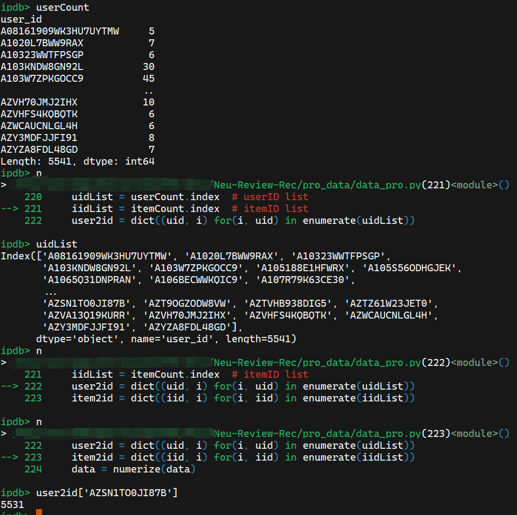The height and width of the screenshot is (515, 517).
Task: Select the count 8 beside AZY3MDFJJFI91
Action: pos(152,138)
